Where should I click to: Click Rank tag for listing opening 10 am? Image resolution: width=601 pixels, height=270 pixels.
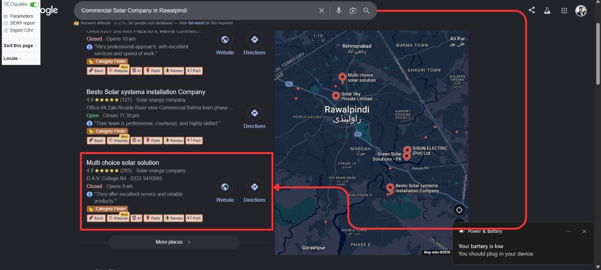click(153, 71)
